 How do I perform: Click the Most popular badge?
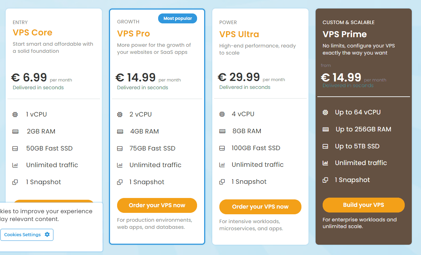[x=178, y=18]
